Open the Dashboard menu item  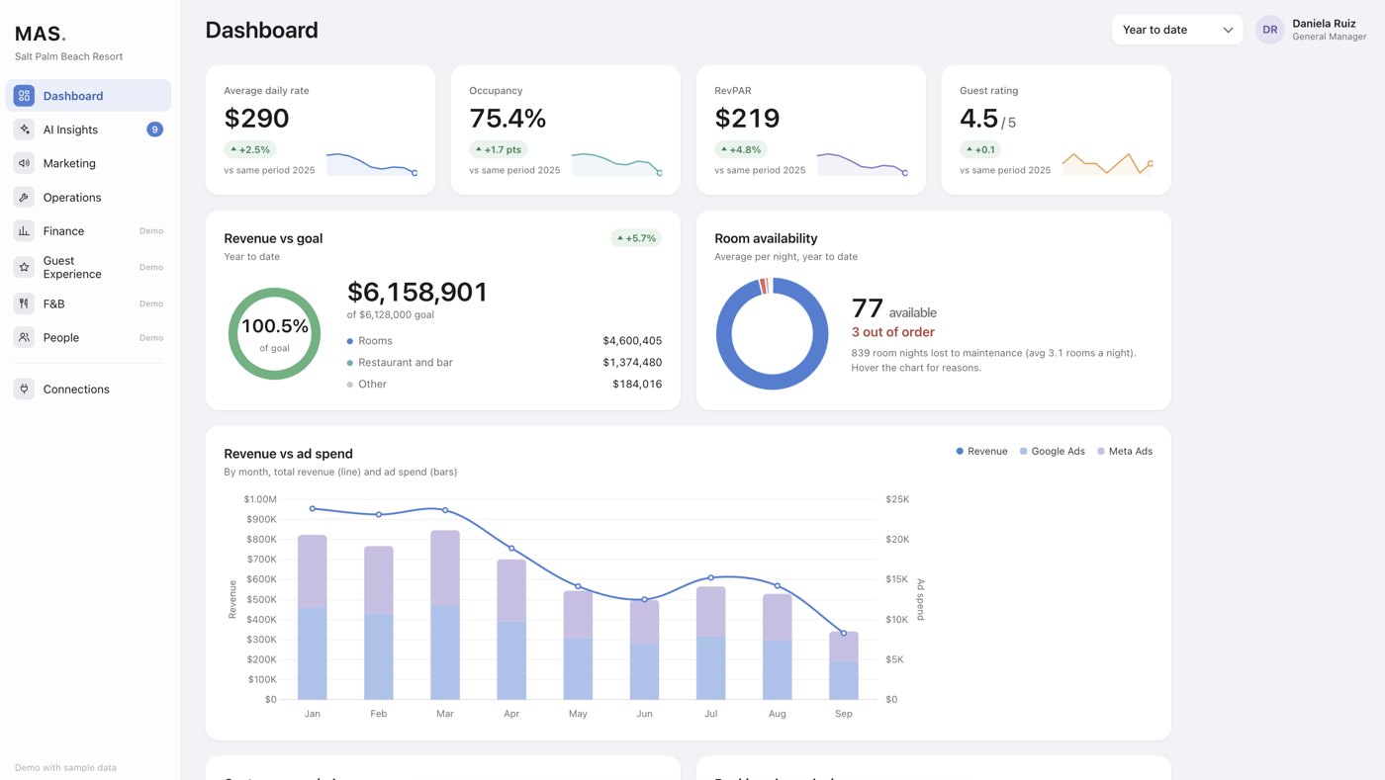pos(88,96)
